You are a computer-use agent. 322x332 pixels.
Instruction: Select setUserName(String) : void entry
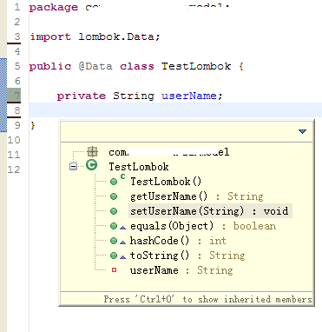pyautogui.click(x=209, y=211)
